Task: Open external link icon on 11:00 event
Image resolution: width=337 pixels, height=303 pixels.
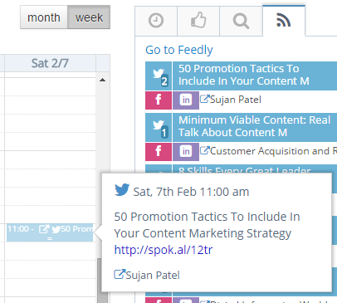Action: pos(44,229)
